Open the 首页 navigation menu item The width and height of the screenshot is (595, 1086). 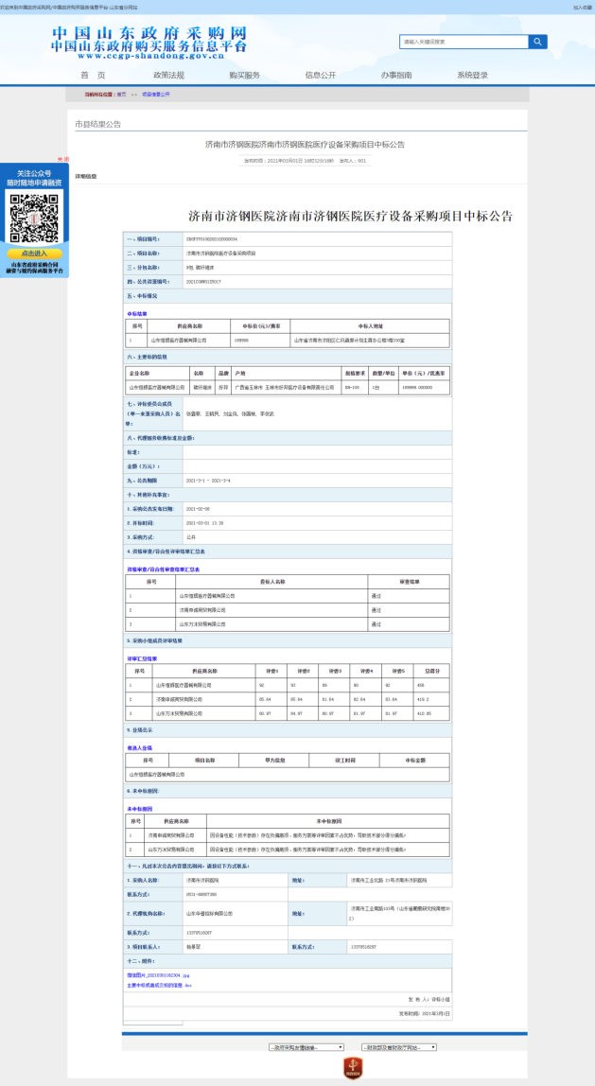pos(92,76)
